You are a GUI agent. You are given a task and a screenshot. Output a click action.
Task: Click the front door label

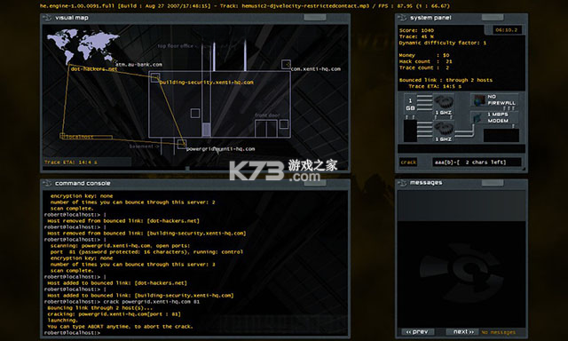267,115
